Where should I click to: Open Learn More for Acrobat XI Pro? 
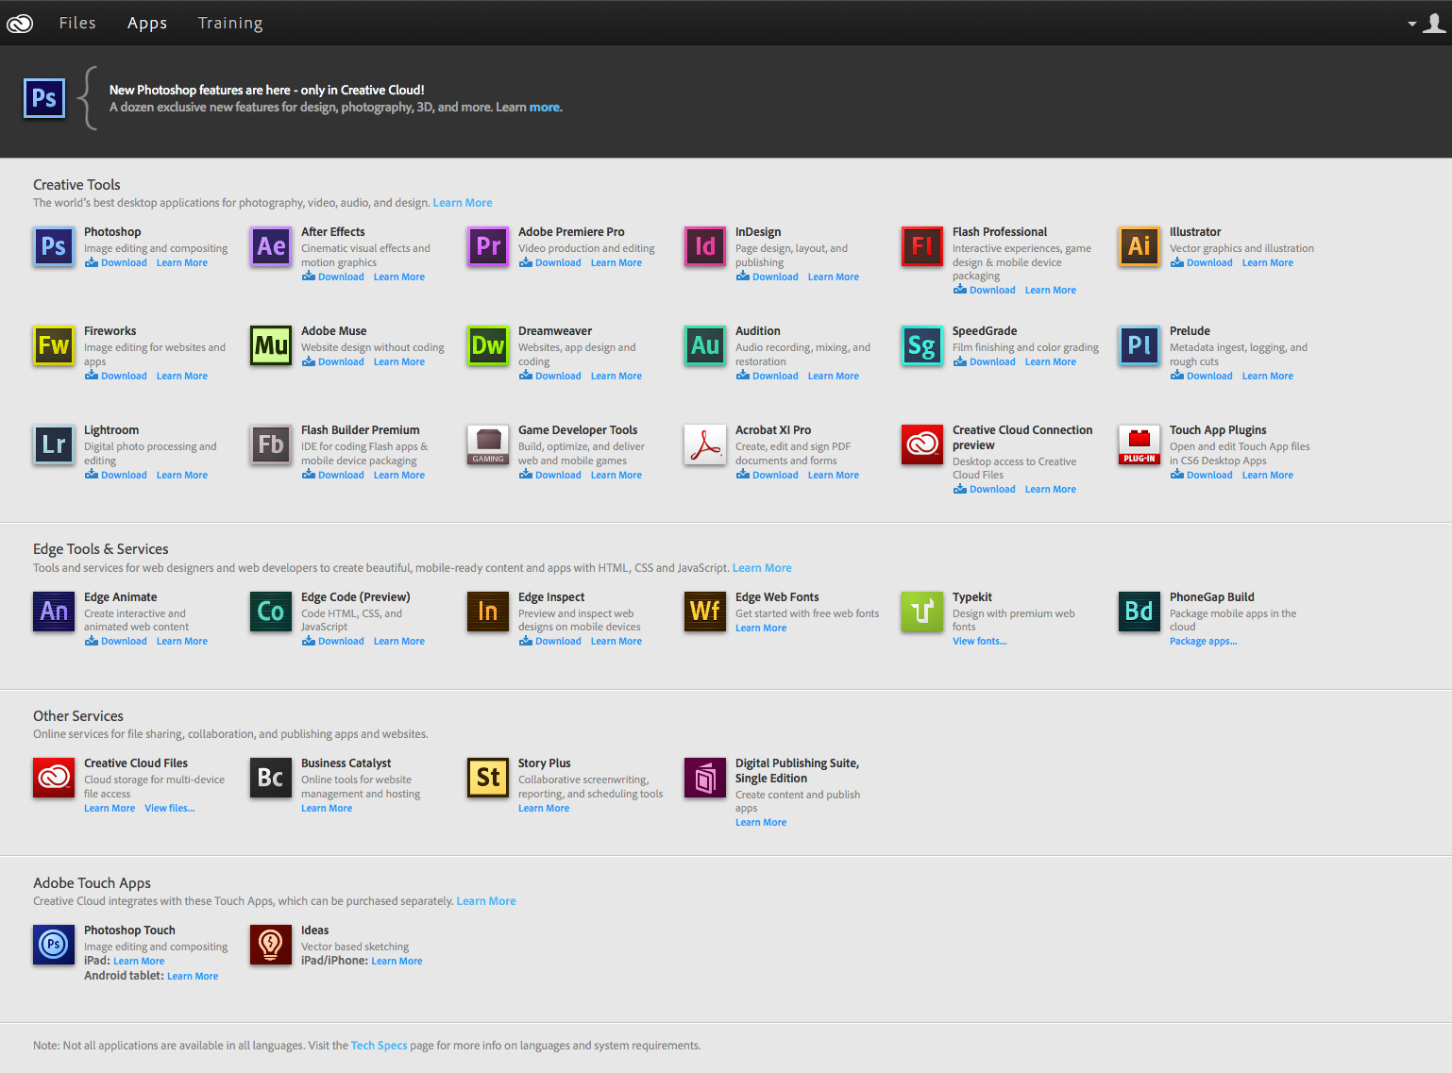point(834,476)
